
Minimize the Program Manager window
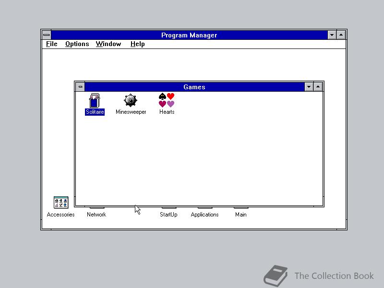click(x=332, y=35)
